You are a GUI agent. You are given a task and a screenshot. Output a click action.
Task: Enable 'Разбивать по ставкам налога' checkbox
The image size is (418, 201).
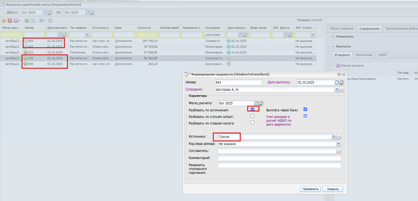tap(252, 122)
